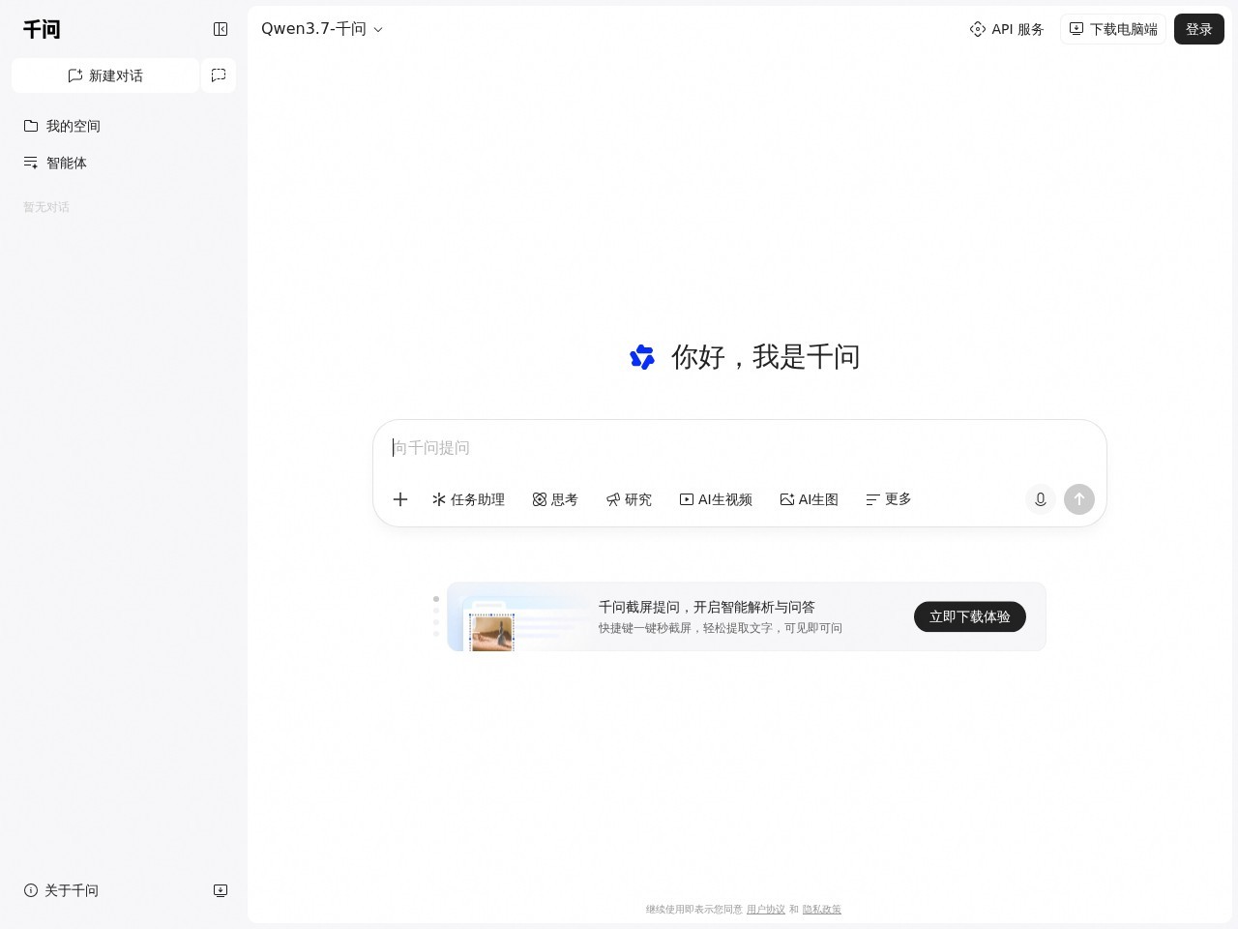Click the blue Qwen logo beside the greeting

point(642,357)
